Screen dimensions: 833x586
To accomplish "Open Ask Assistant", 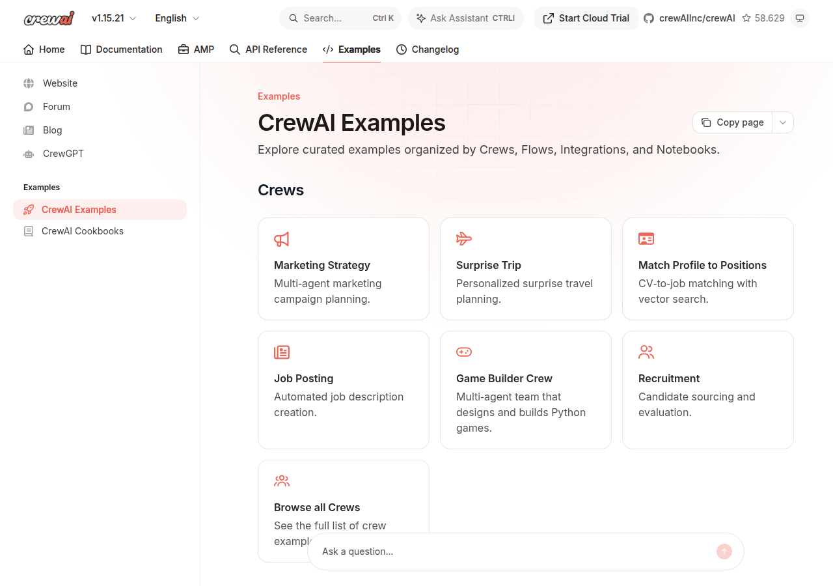I will point(466,18).
